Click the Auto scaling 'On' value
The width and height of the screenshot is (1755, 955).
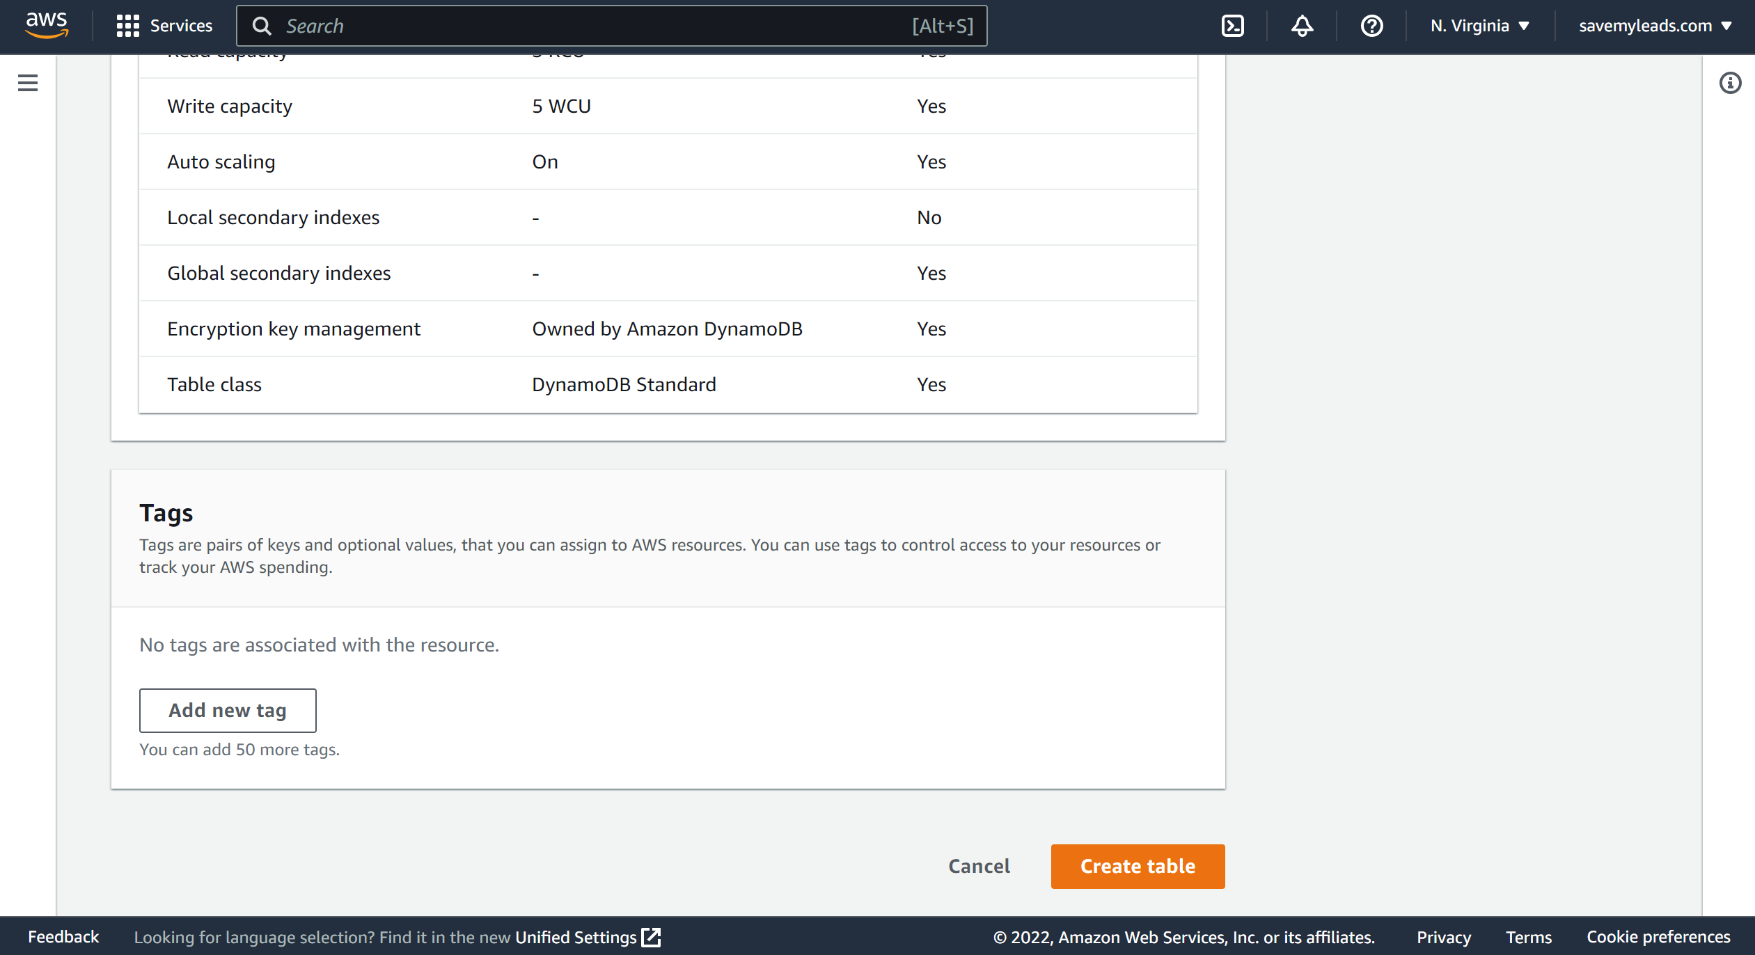[545, 161]
